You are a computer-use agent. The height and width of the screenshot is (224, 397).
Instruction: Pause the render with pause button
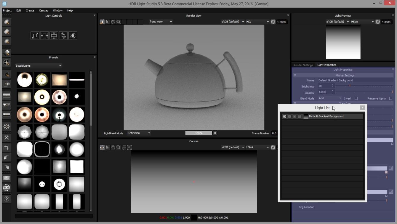[x=215, y=133]
